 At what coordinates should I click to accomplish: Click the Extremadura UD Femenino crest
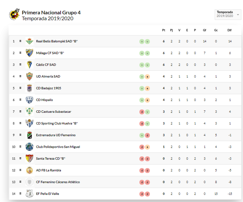click(x=29, y=135)
